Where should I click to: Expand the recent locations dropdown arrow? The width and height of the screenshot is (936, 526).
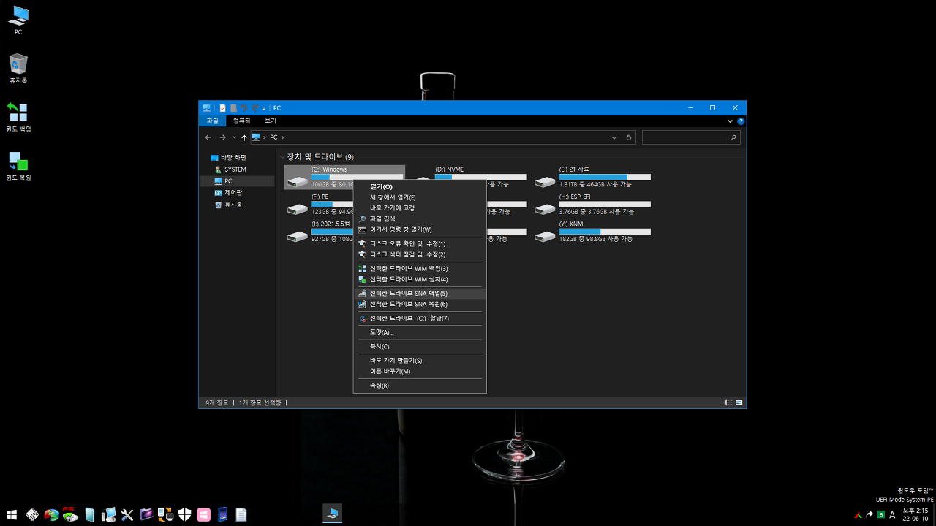(234, 137)
